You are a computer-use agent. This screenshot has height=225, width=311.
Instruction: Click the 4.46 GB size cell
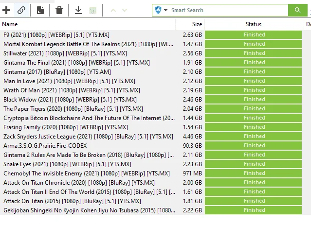click(x=192, y=137)
